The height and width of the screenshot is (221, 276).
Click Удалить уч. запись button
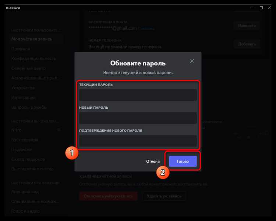[164, 196]
